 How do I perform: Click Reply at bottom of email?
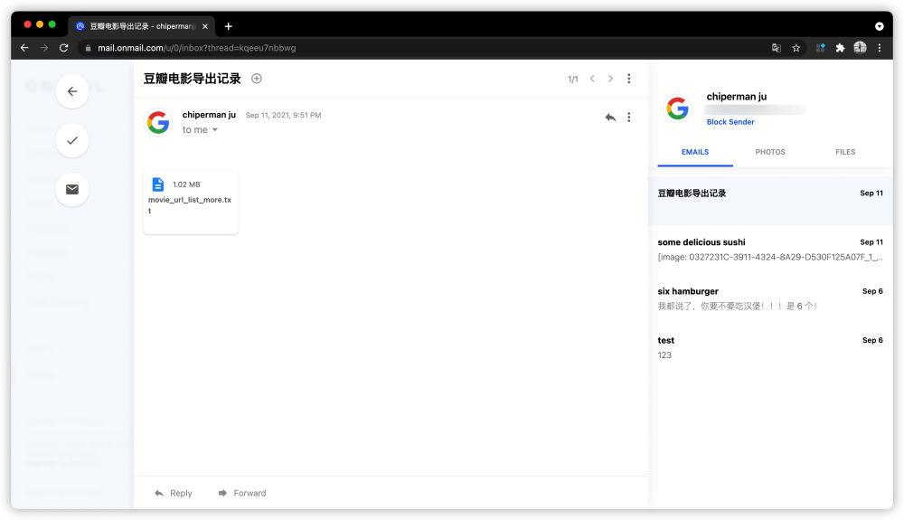[x=173, y=493]
